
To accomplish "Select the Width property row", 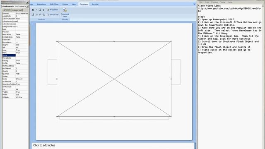I will 15,95.
